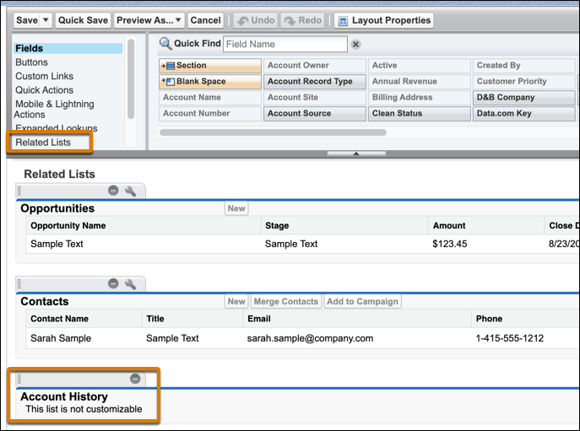Select Mobile & Lightning Actions category
Viewport: 580px width, 431px height.
[x=54, y=109]
